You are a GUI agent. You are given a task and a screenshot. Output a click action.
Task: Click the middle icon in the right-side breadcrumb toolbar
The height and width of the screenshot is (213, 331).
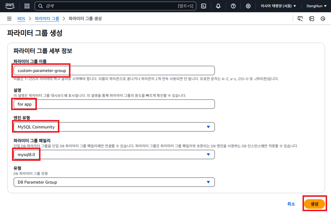[x=312, y=19]
